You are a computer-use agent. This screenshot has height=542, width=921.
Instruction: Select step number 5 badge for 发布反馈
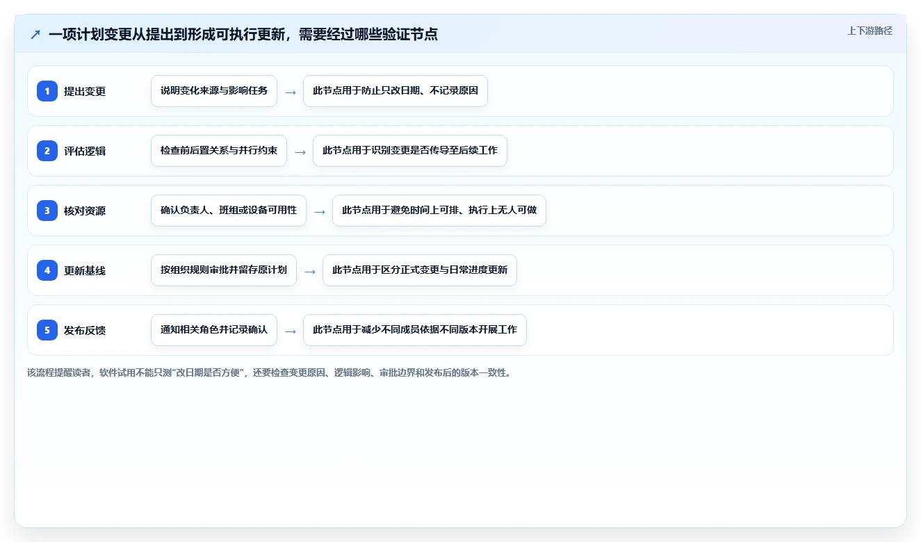point(47,330)
